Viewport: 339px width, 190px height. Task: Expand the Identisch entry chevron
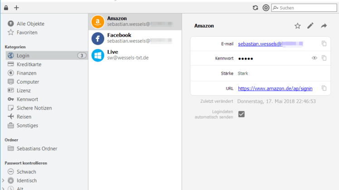click(3, 180)
